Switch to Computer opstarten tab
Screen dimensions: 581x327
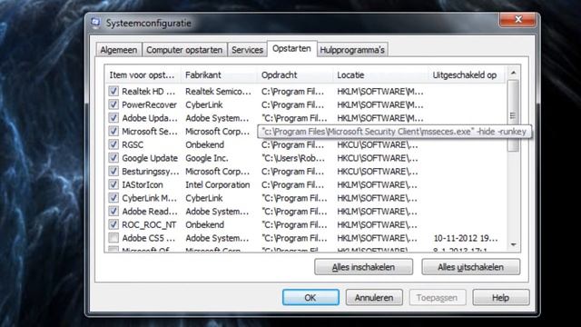click(x=184, y=50)
